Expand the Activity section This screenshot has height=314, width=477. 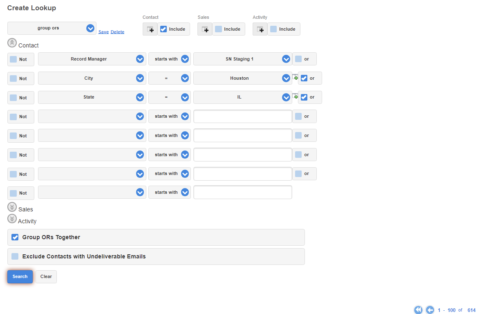(12, 219)
